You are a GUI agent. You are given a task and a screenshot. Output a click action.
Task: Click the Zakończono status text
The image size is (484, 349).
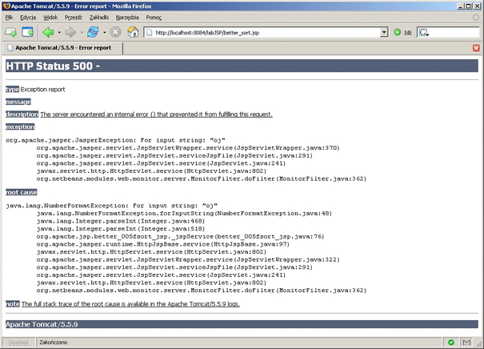point(54,343)
